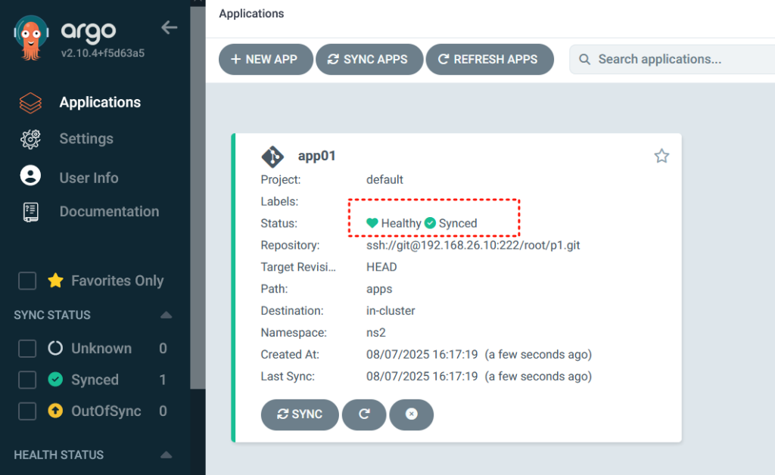The height and width of the screenshot is (475, 775).
Task: Enable the Favorites Only checkbox
Action: pyautogui.click(x=27, y=281)
